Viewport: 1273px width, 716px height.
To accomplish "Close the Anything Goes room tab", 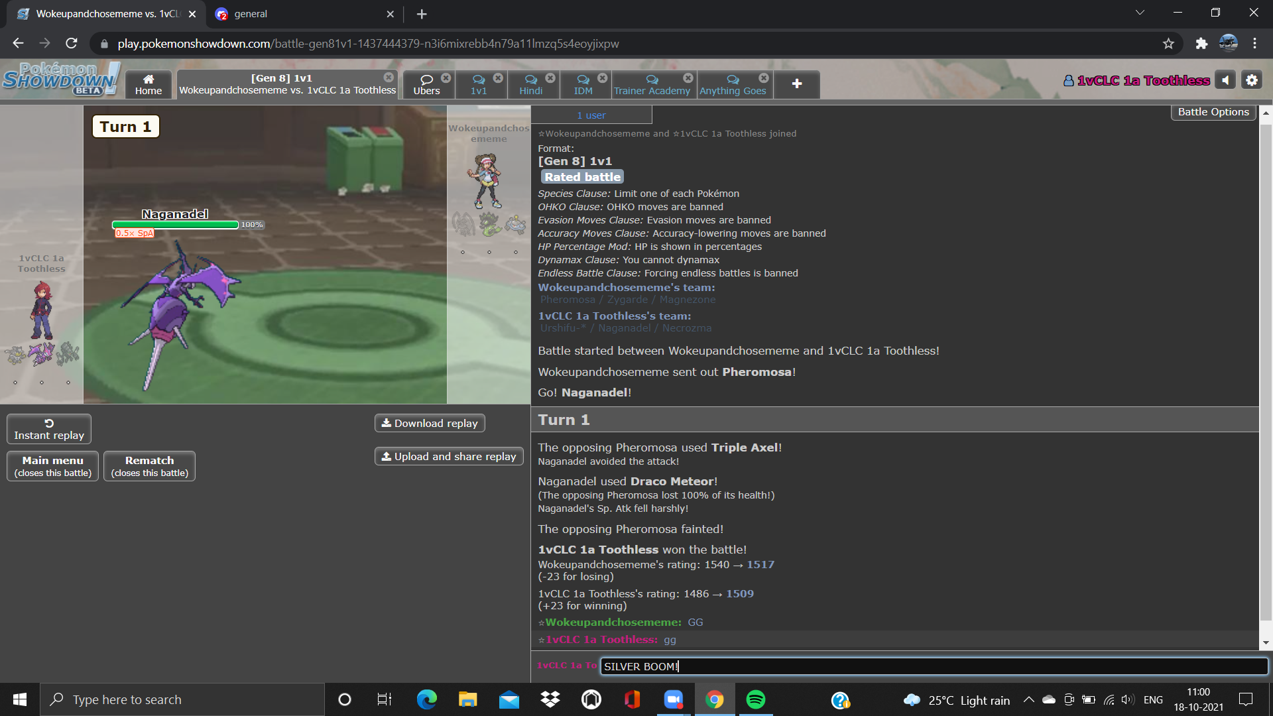I will pyautogui.click(x=764, y=78).
